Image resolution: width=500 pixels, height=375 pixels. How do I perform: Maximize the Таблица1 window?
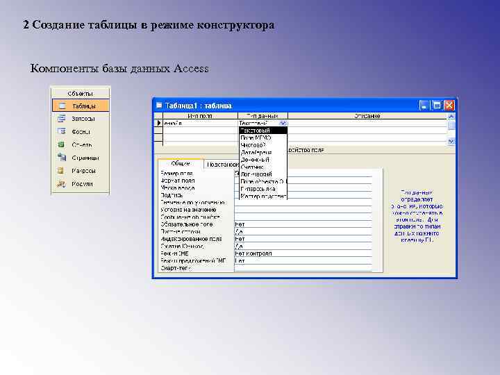tap(437, 106)
